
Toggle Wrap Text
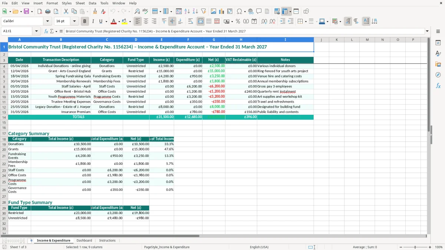191,21
